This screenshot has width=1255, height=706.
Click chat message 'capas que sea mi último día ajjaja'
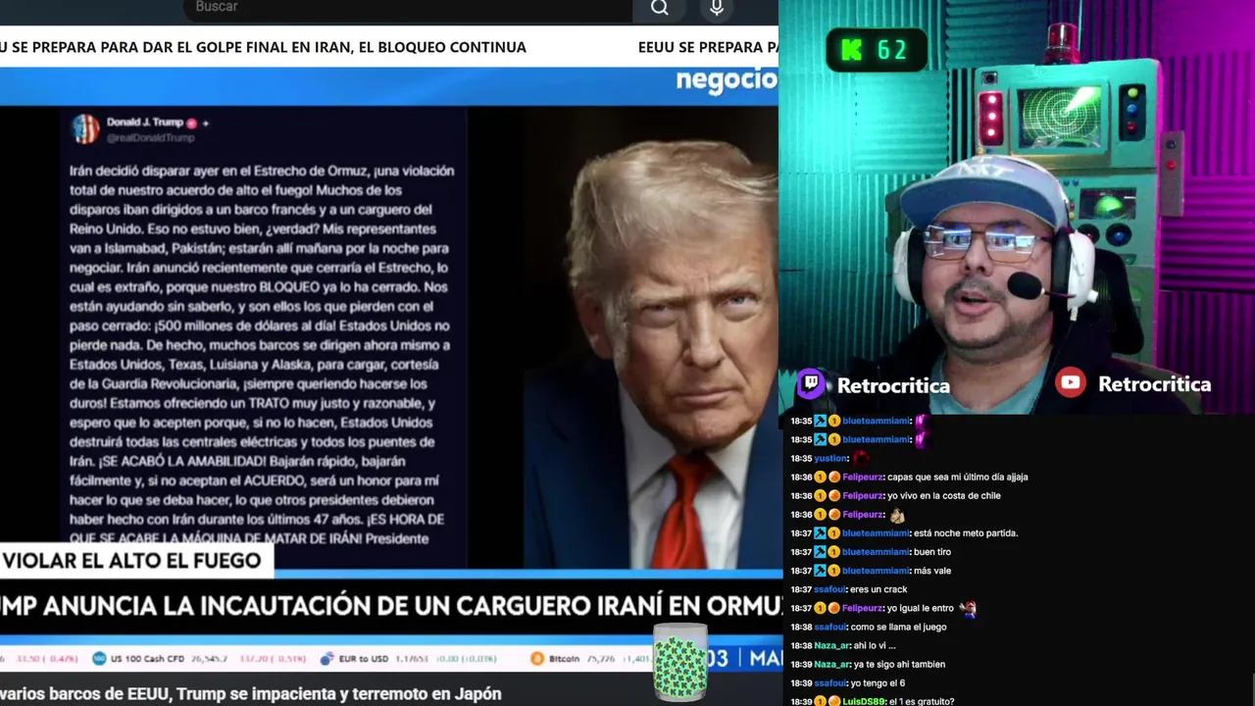[957, 477]
